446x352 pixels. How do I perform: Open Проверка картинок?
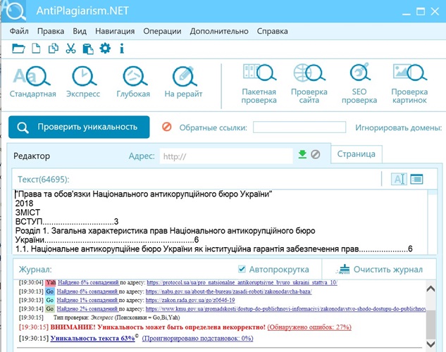tap(409, 84)
